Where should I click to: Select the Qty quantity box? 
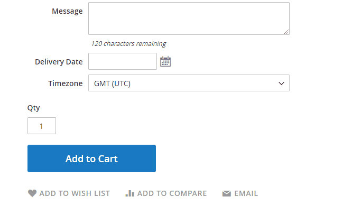(x=42, y=126)
